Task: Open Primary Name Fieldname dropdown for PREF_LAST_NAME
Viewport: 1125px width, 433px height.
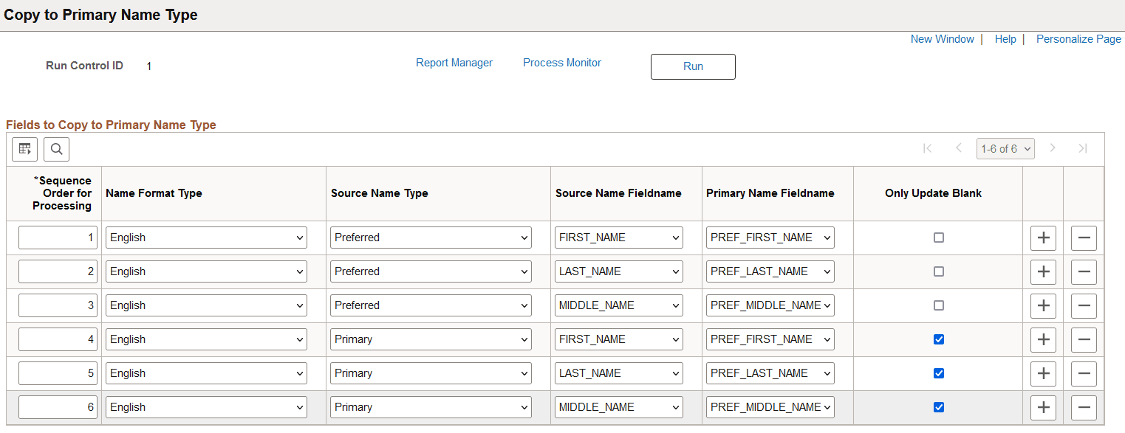Action: click(770, 271)
